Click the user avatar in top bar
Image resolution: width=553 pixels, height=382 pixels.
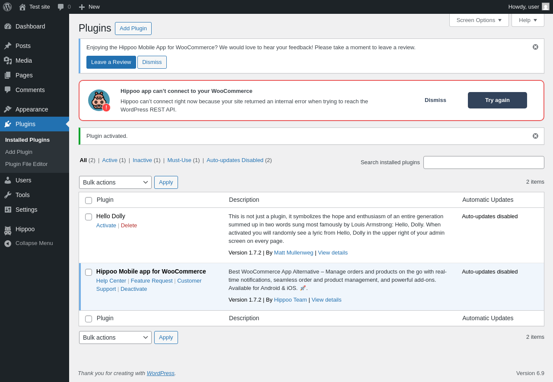(x=546, y=7)
